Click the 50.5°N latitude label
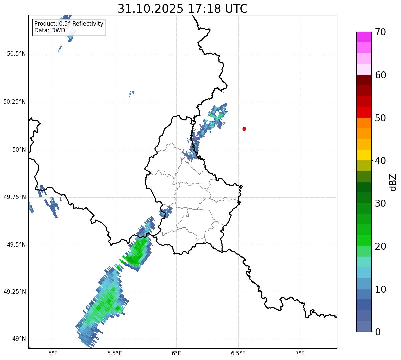This screenshot has width=401, height=360. click(x=16, y=54)
